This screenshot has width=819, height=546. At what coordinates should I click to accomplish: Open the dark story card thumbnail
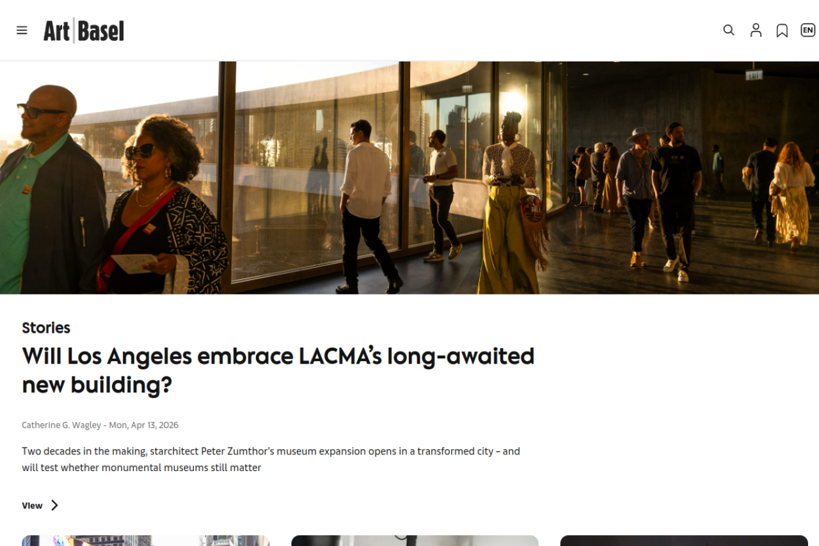tap(684, 541)
